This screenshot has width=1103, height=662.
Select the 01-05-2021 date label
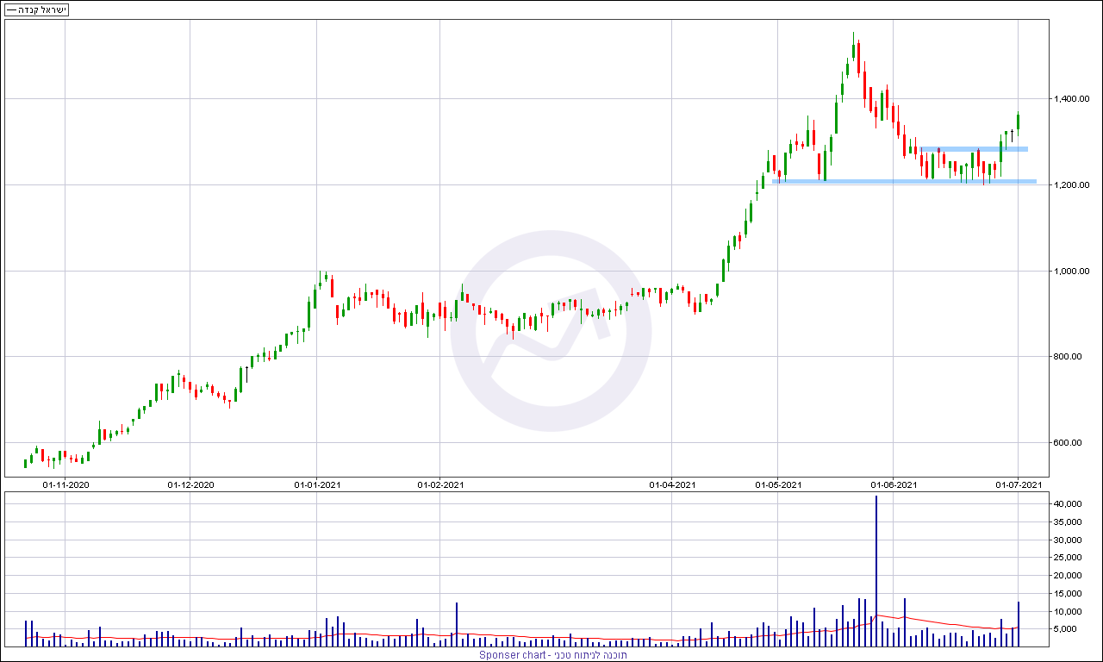coord(778,484)
